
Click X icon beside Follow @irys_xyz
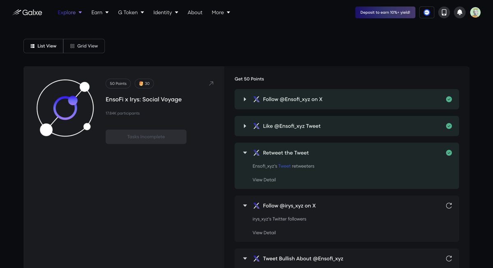(256, 206)
